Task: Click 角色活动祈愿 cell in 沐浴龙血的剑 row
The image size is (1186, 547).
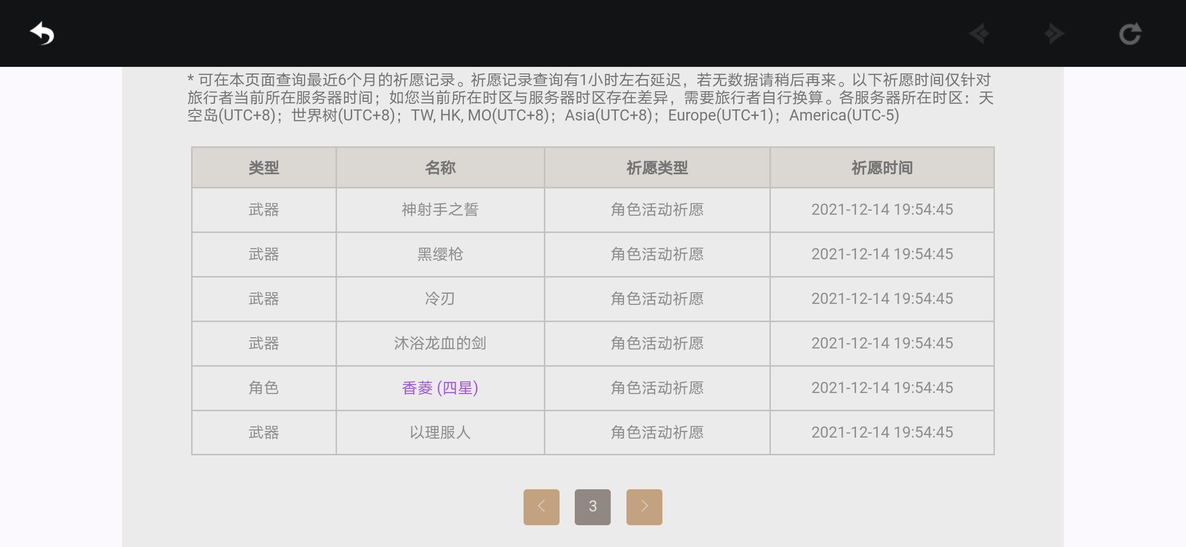Action: click(657, 343)
